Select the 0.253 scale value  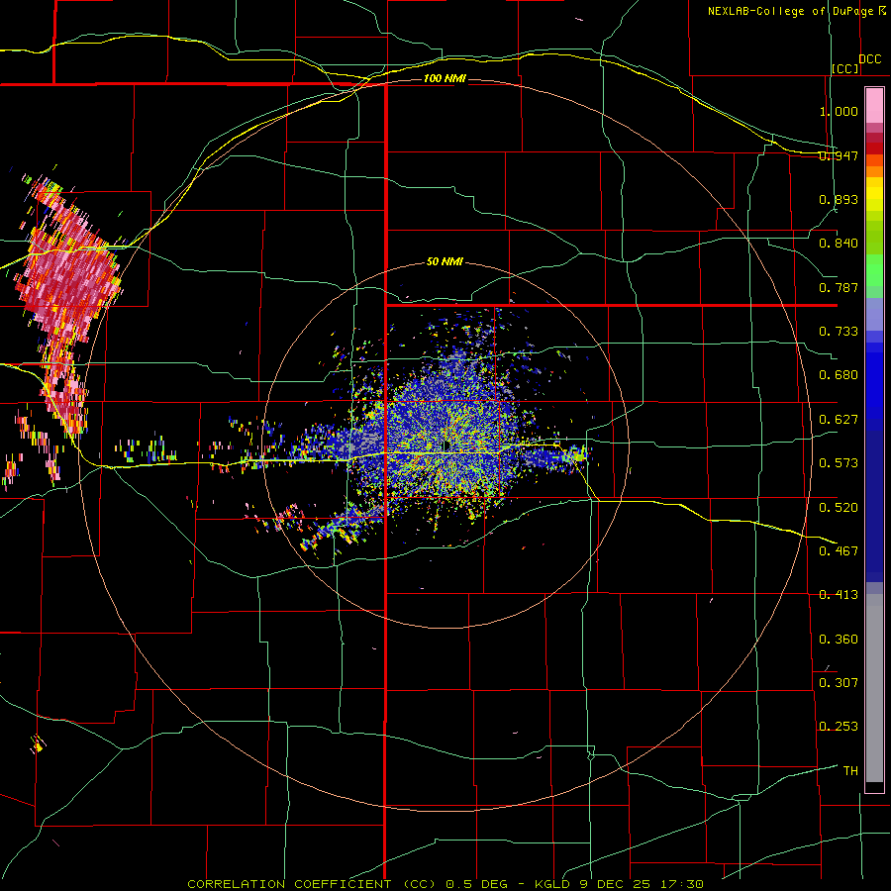839,727
